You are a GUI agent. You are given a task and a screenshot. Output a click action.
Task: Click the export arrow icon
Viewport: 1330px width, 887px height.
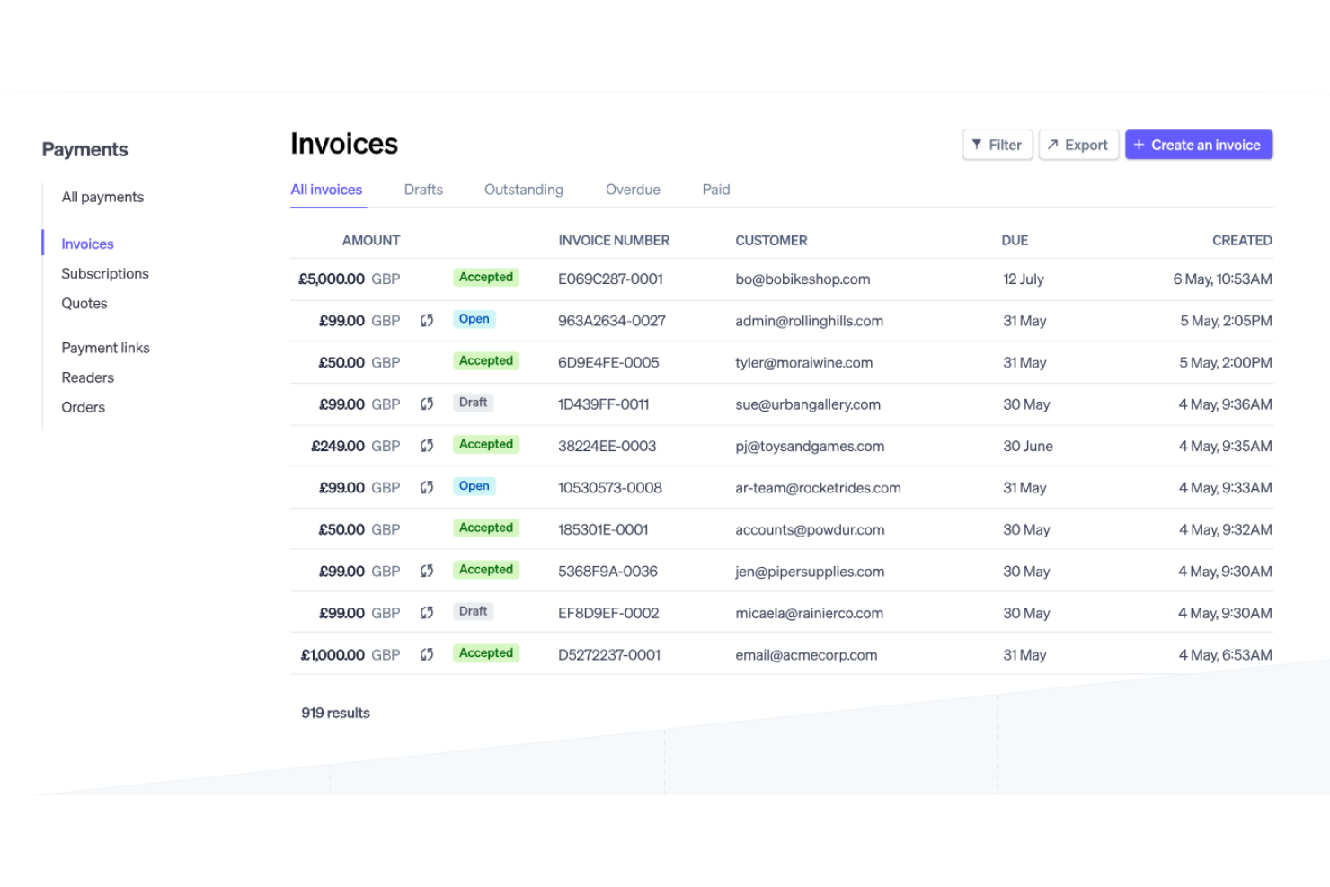(1053, 144)
